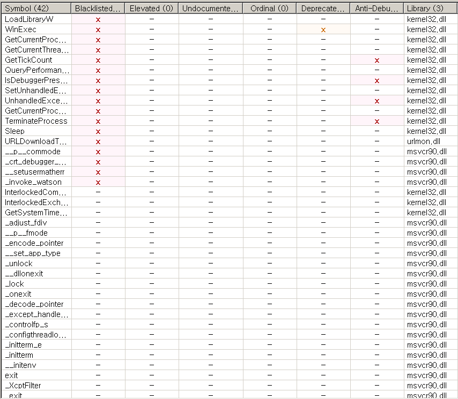Select the _onexit symbol row
Viewport: 458px width, 399px height.
click(x=18, y=294)
